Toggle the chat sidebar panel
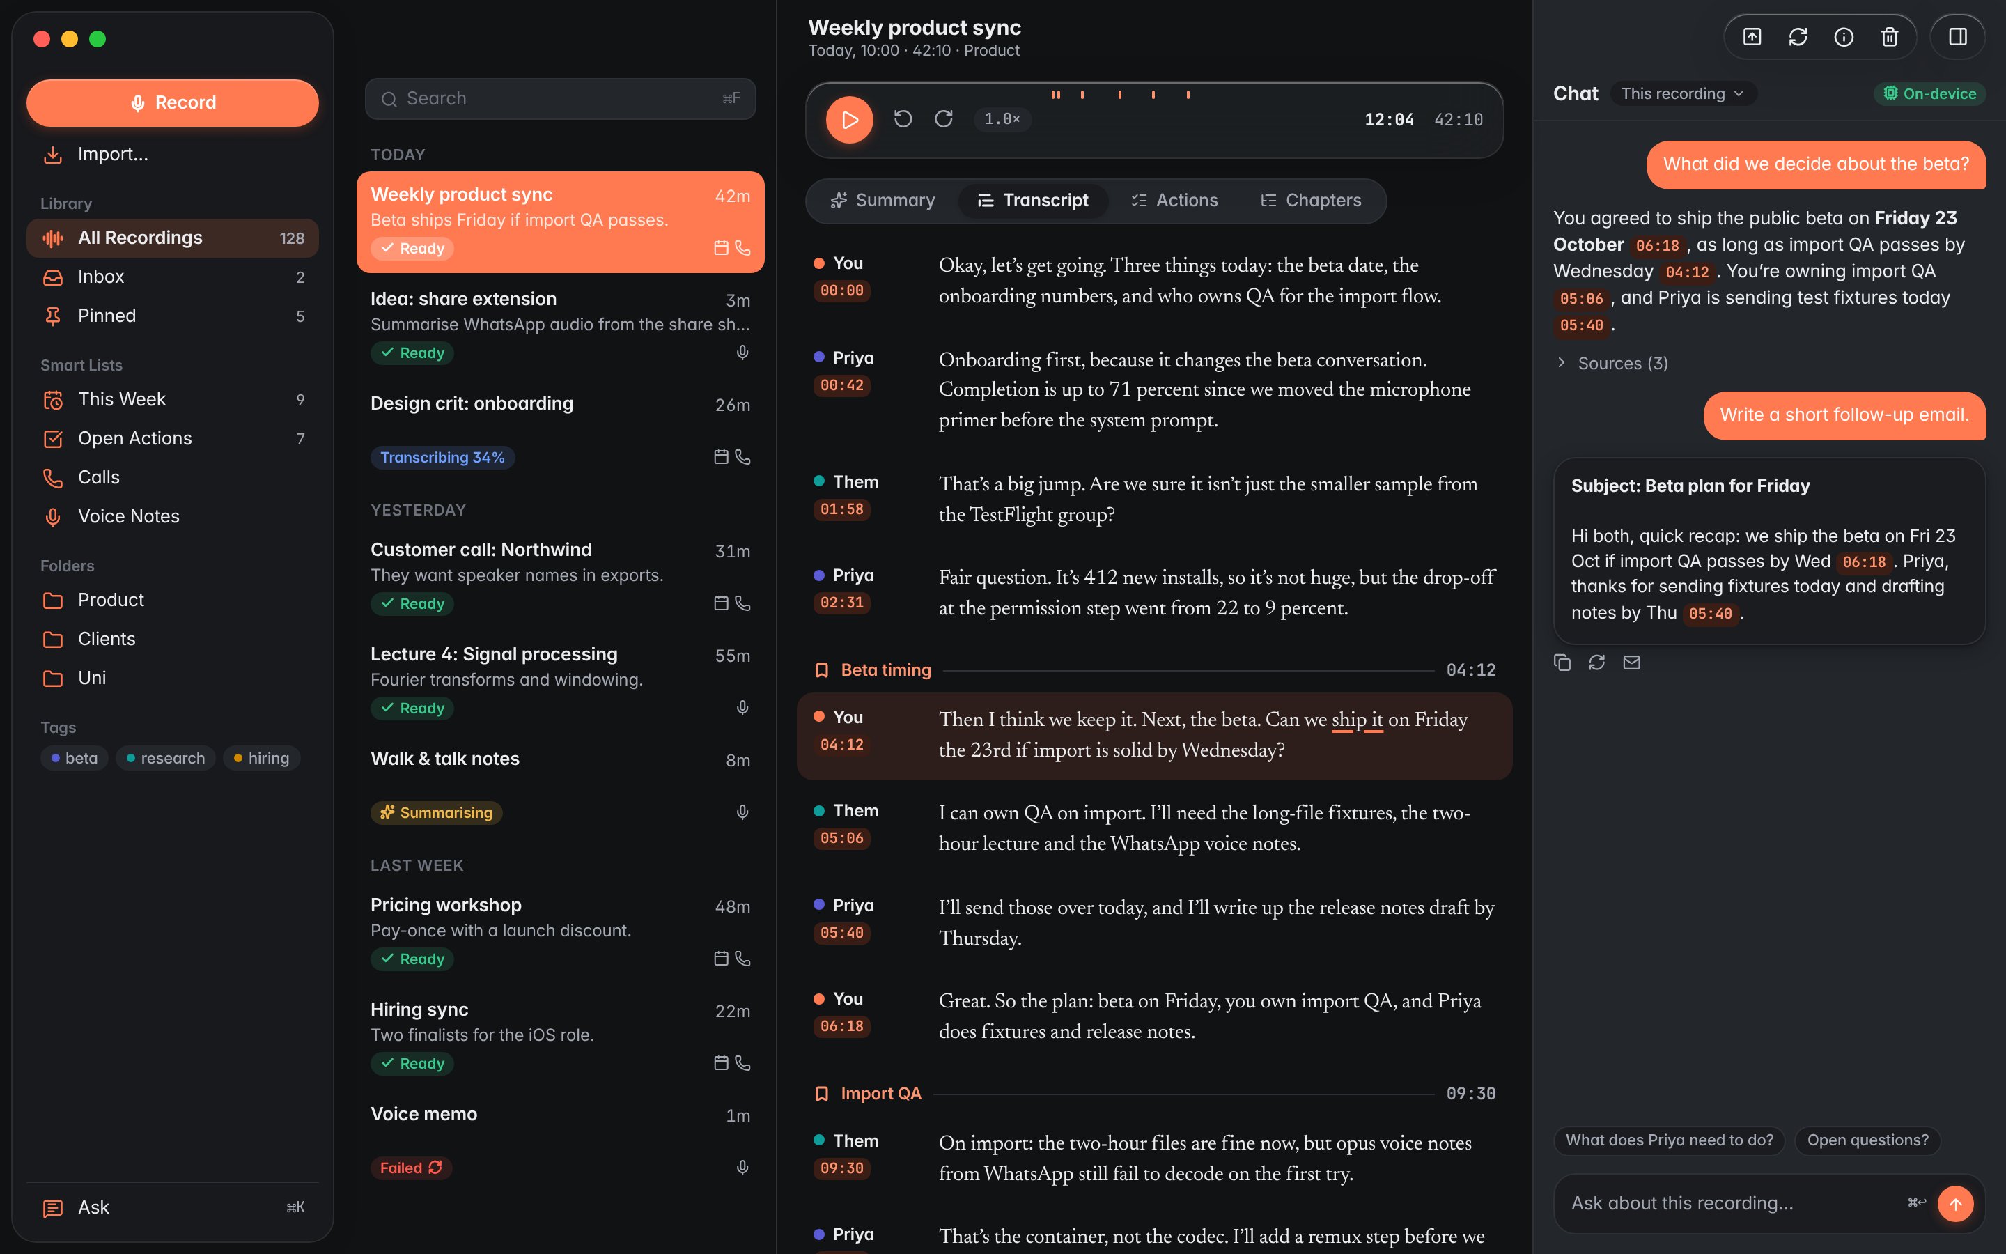The image size is (2006, 1254). 1958,36
